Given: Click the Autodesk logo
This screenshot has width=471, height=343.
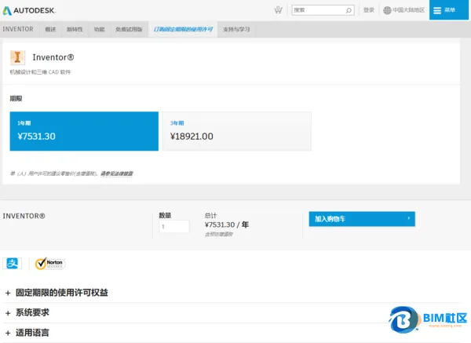Looking at the screenshot, I should pos(29,10).
